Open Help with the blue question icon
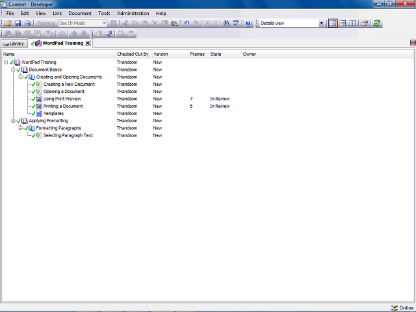416x312 pixels. click(x=248, y=23)
